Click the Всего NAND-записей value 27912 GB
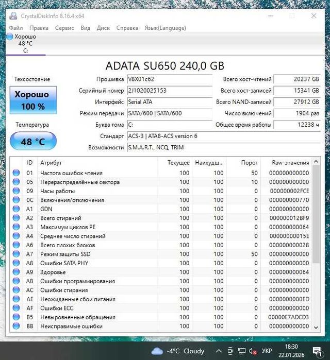Image resolution: width=330 pixels, height=360 pixels. (297, 102)
